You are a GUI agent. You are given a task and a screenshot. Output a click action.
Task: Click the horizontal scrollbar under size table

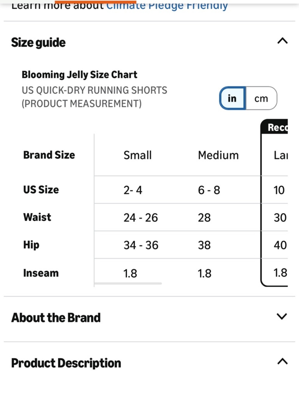[128, 283]
